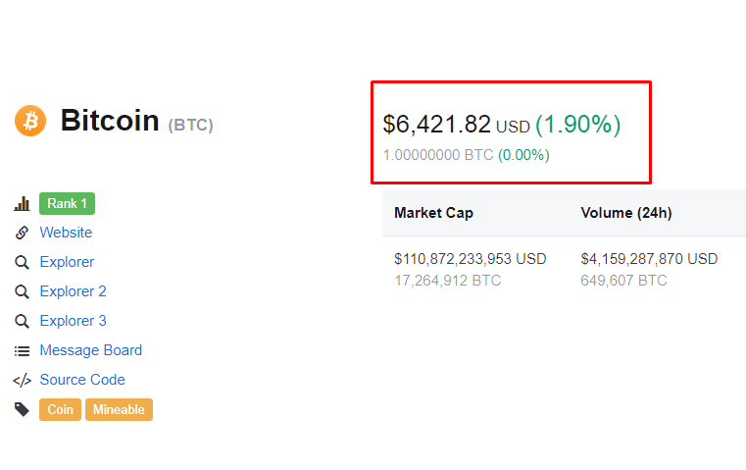
Task: Click the $6,421.82 price value
Action: tap(436, 125)
